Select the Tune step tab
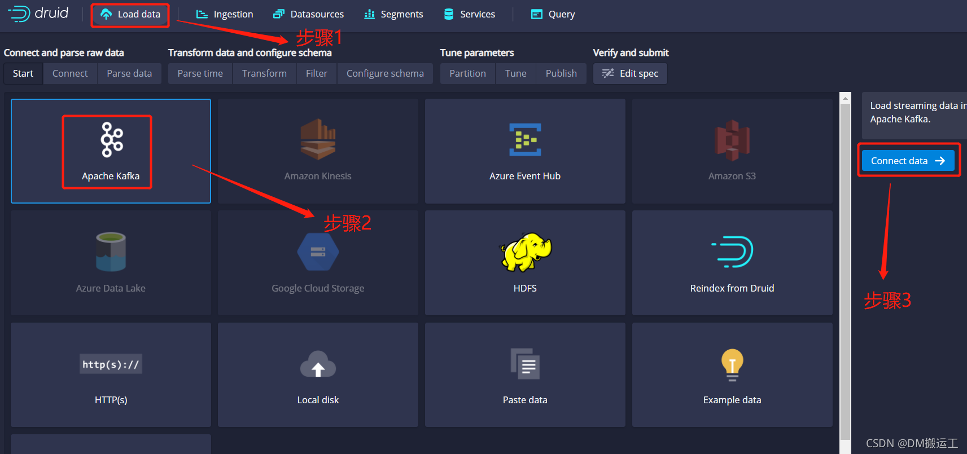This screenshot has width=967, height=454. [516, 73]
